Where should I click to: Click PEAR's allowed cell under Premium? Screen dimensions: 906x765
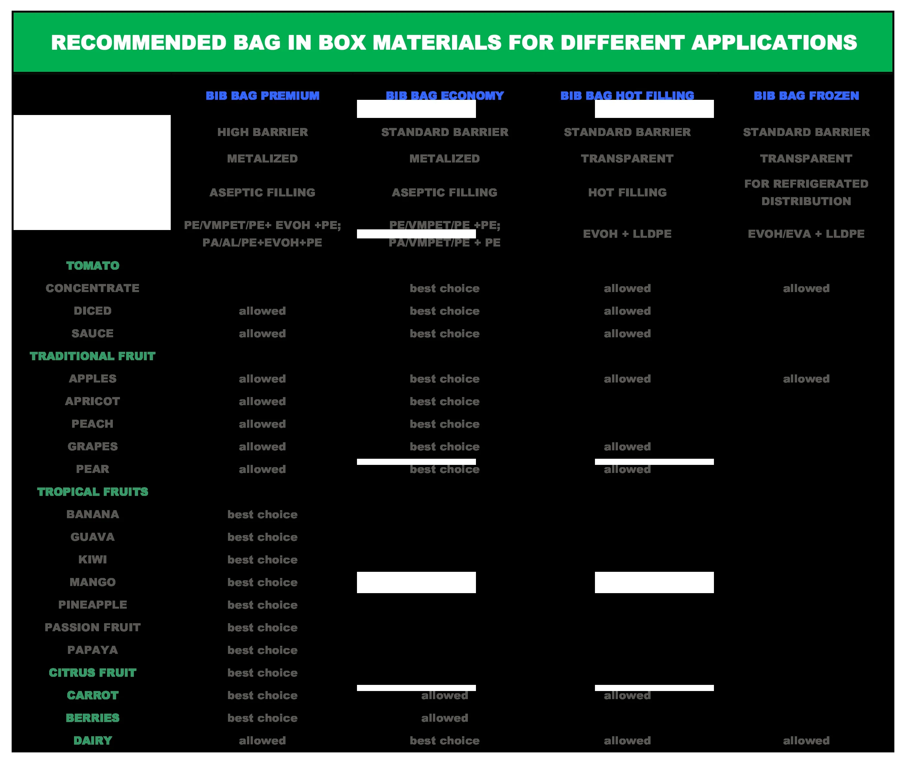tap(262, 469)
